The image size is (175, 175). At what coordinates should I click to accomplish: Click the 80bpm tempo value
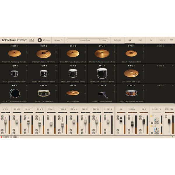[57, 40]
